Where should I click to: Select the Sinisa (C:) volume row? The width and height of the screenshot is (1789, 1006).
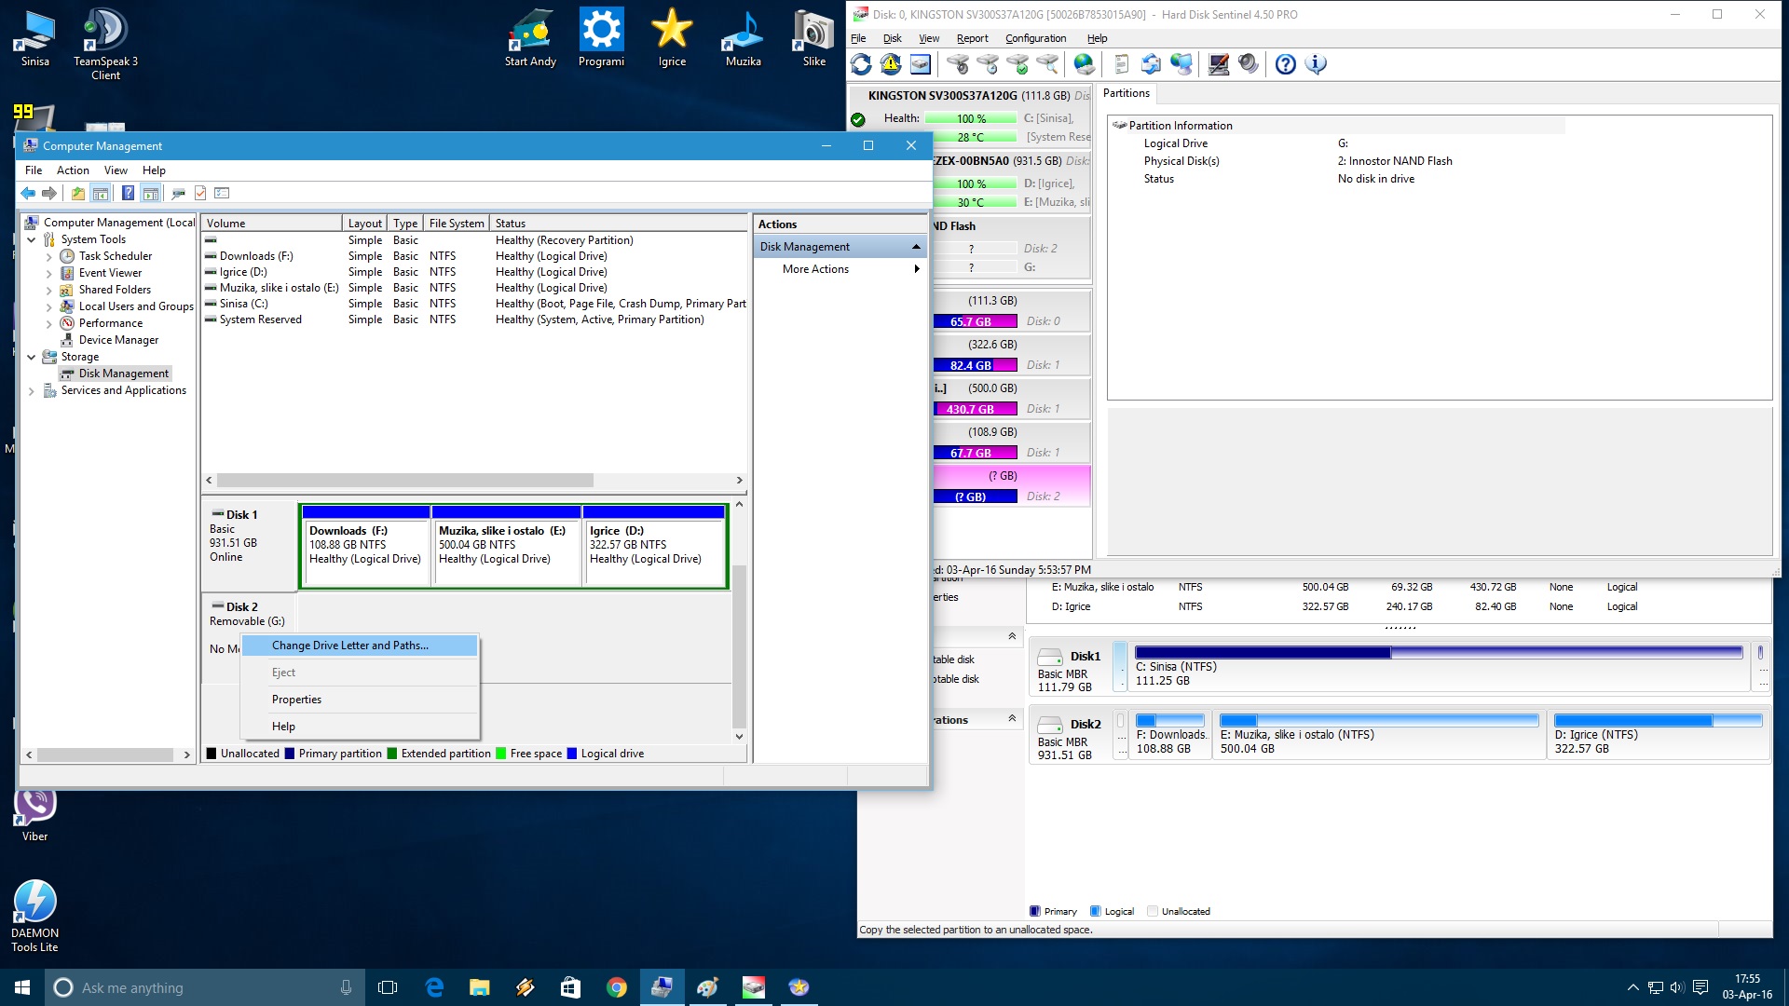pos(475,304)
